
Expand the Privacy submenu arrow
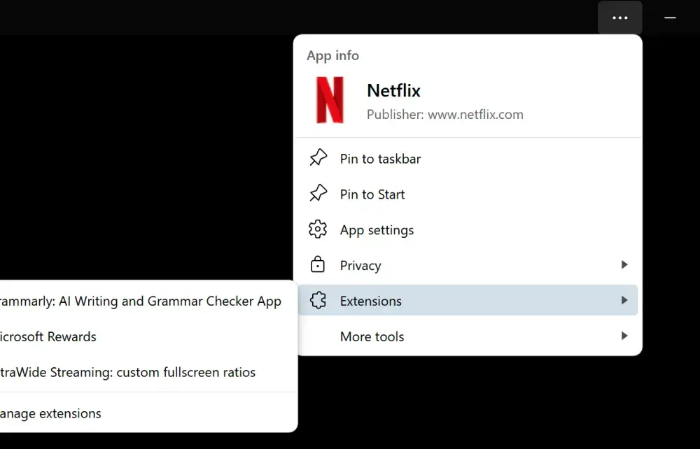point(624,265)
